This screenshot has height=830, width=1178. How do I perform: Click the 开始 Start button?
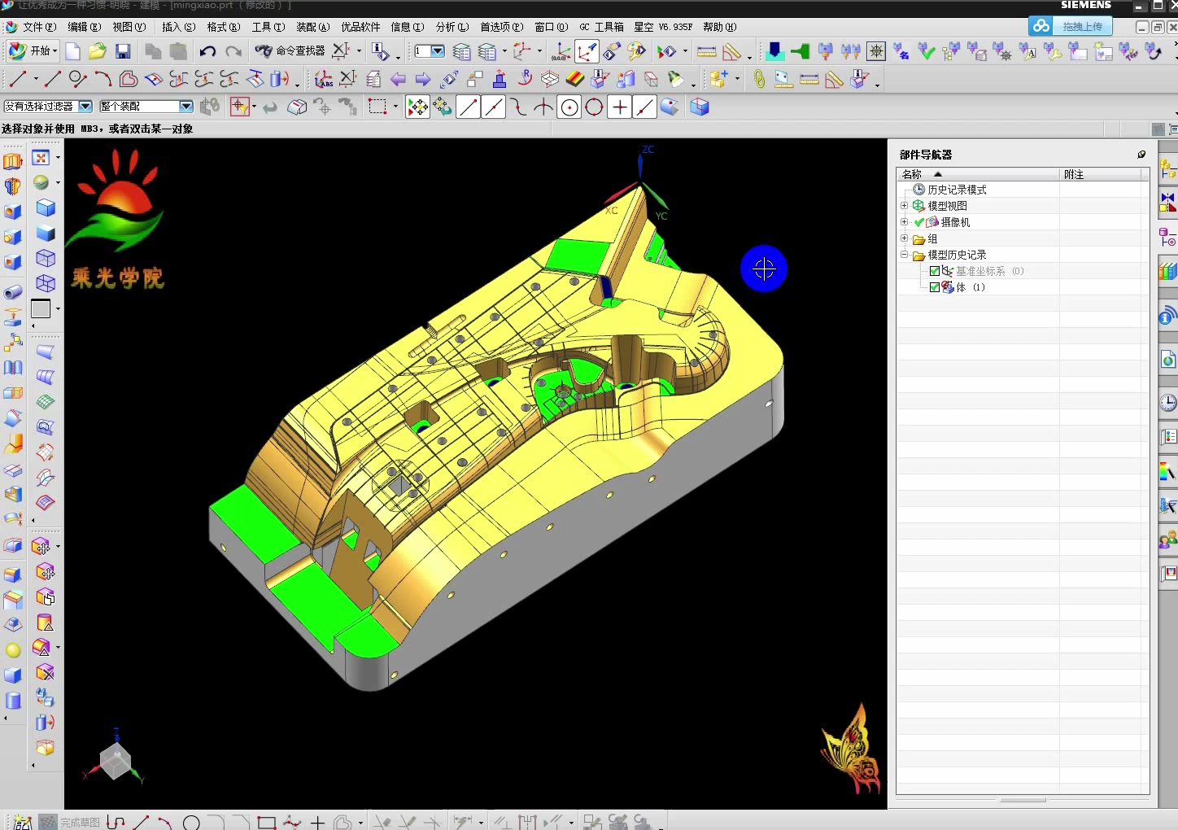click(33, 50)
